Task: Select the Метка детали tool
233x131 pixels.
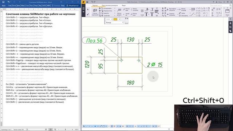Action: pyautogui.click(x=119, y=12)
